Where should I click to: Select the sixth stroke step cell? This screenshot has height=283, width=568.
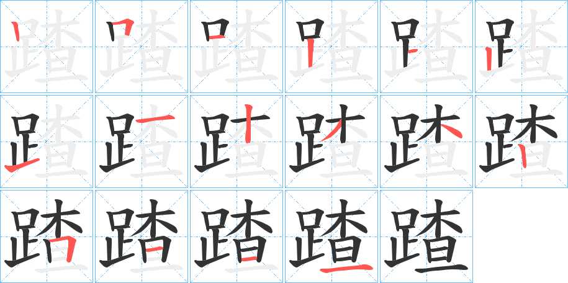[521, 47]
